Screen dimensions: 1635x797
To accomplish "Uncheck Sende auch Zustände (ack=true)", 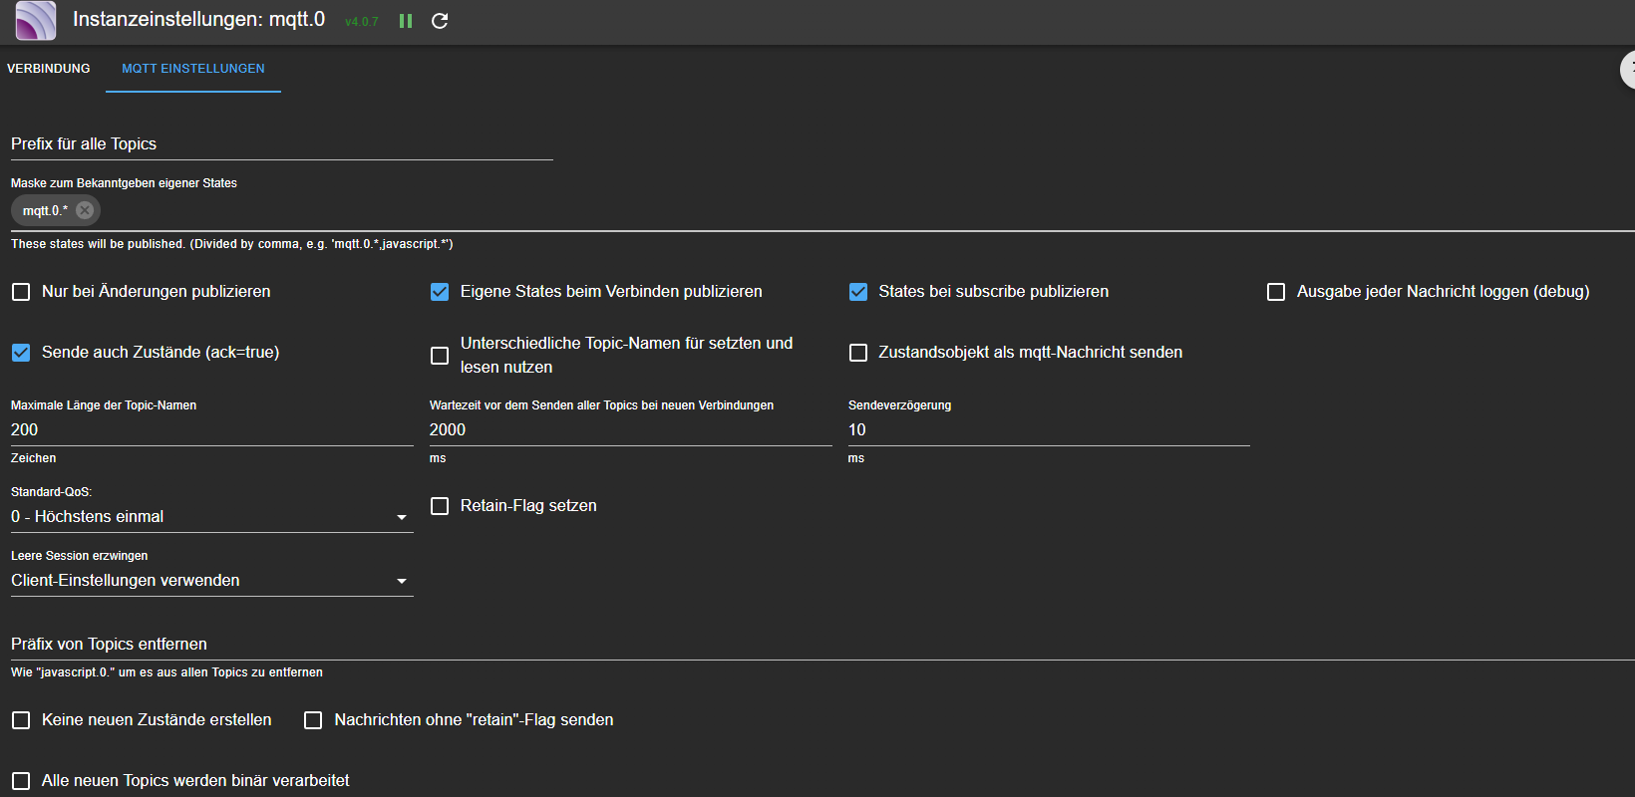I will pyautogui.click(x=21, y=353).
